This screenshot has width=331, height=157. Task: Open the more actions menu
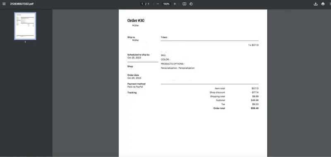330,4
